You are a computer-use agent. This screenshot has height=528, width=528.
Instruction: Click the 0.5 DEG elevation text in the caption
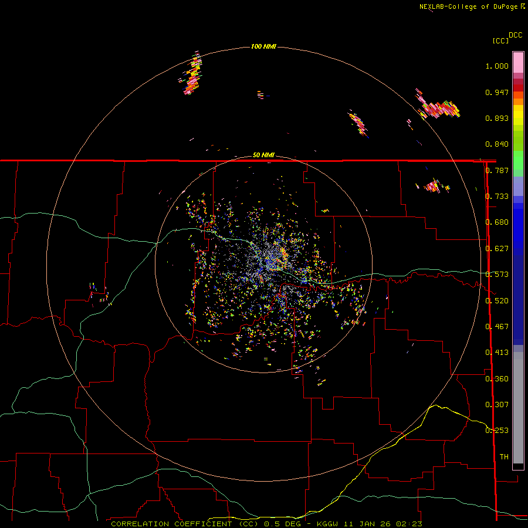[x=283, y=524]
